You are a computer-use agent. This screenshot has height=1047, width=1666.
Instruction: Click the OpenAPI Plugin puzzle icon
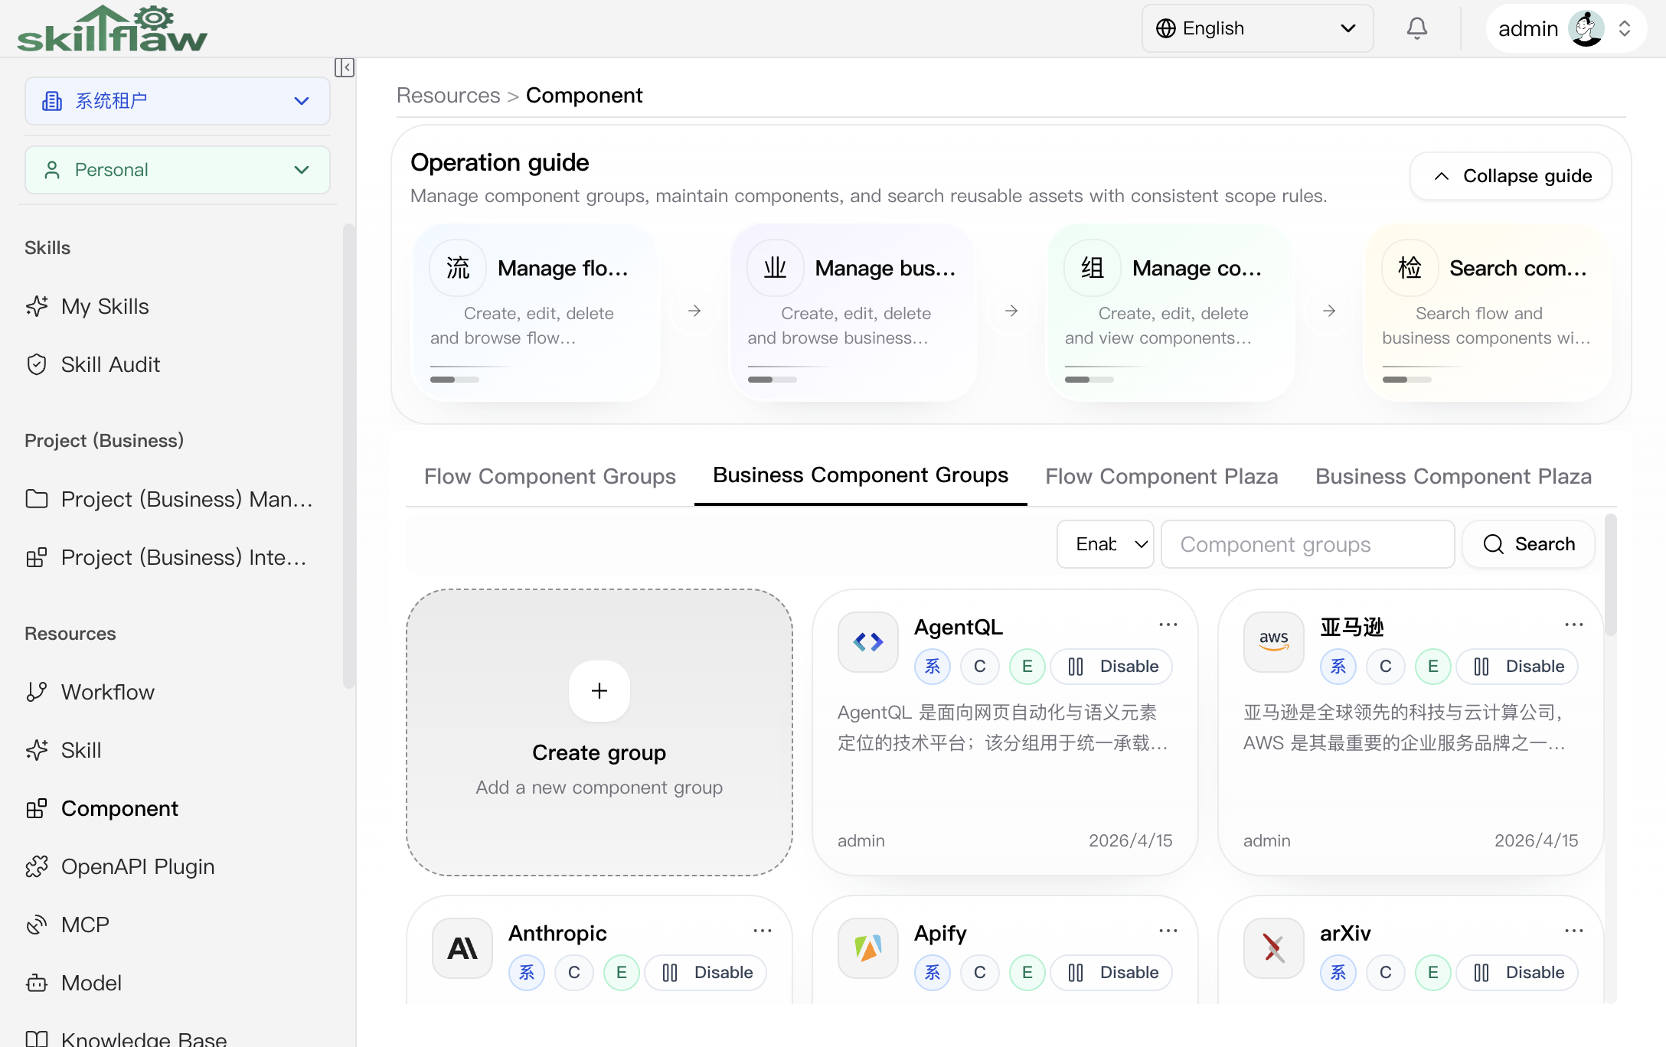(x=37, y=866)
